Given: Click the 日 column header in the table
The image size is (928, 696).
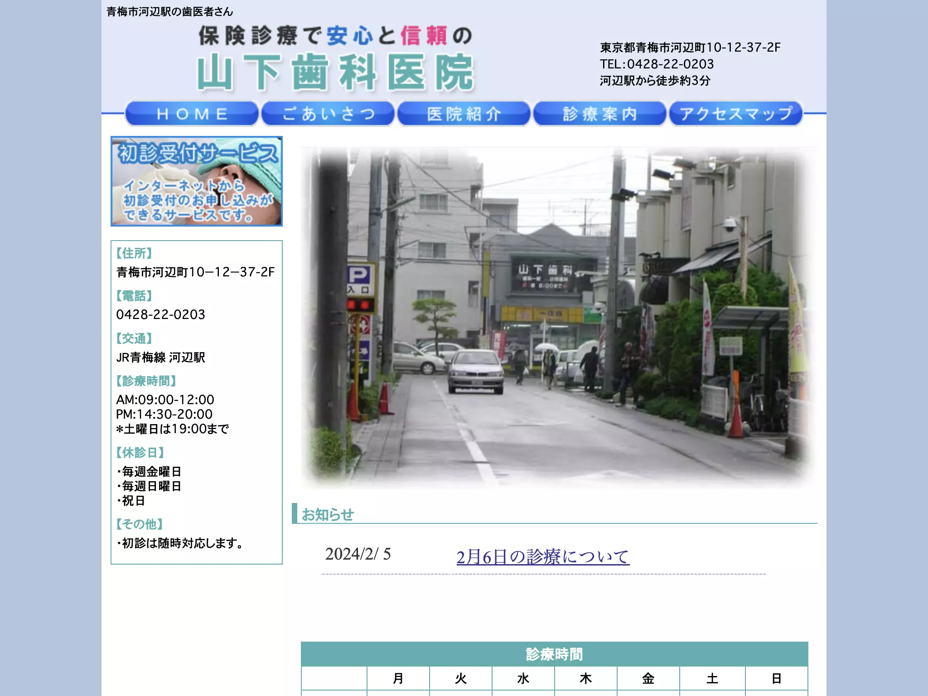Looking at the screenshot, I should tap(777, 678).
